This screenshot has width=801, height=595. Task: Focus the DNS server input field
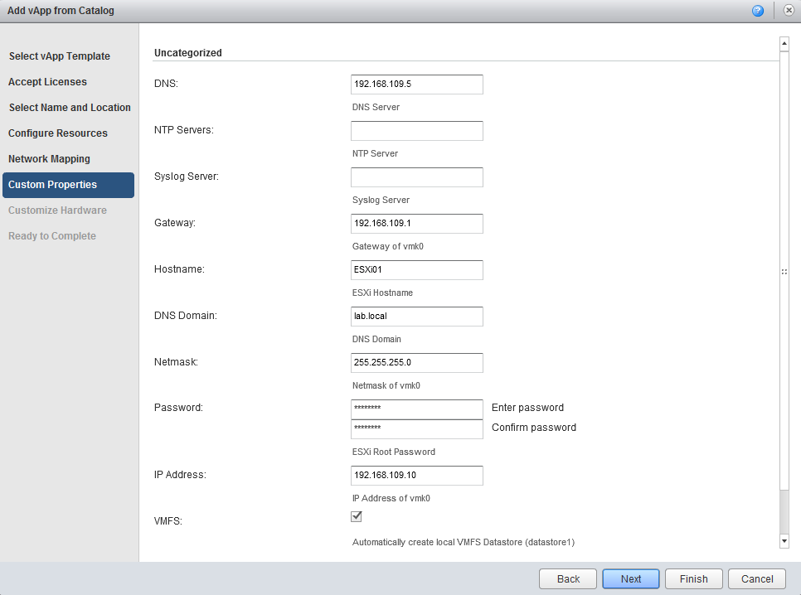tap(416, 85)
